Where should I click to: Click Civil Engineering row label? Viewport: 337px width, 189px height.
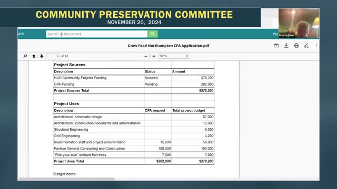pos(67,136)
